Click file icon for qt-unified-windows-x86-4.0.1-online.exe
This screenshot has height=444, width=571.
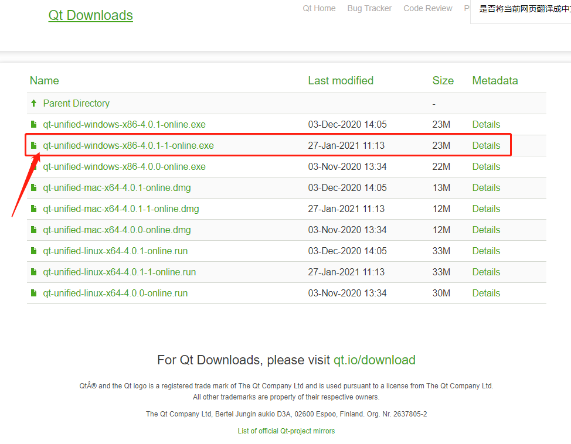coord(34,124)
